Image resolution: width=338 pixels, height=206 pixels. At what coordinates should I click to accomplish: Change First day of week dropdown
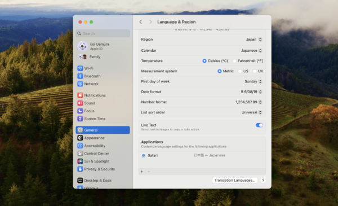tap(253, 81)
